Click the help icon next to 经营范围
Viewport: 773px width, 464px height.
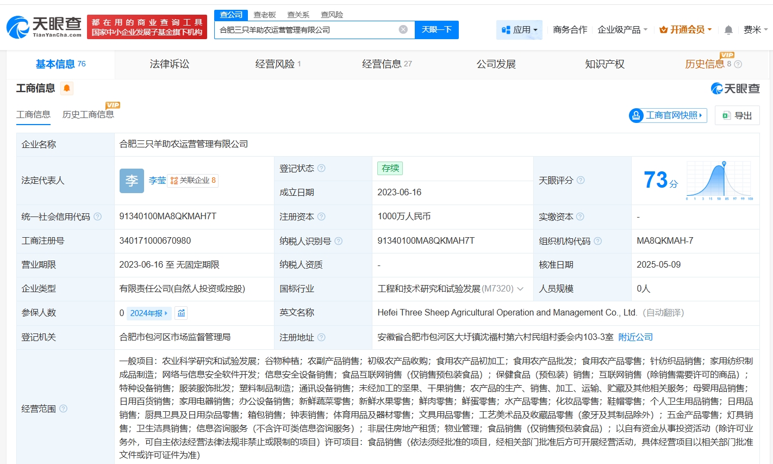coord(63,409)
